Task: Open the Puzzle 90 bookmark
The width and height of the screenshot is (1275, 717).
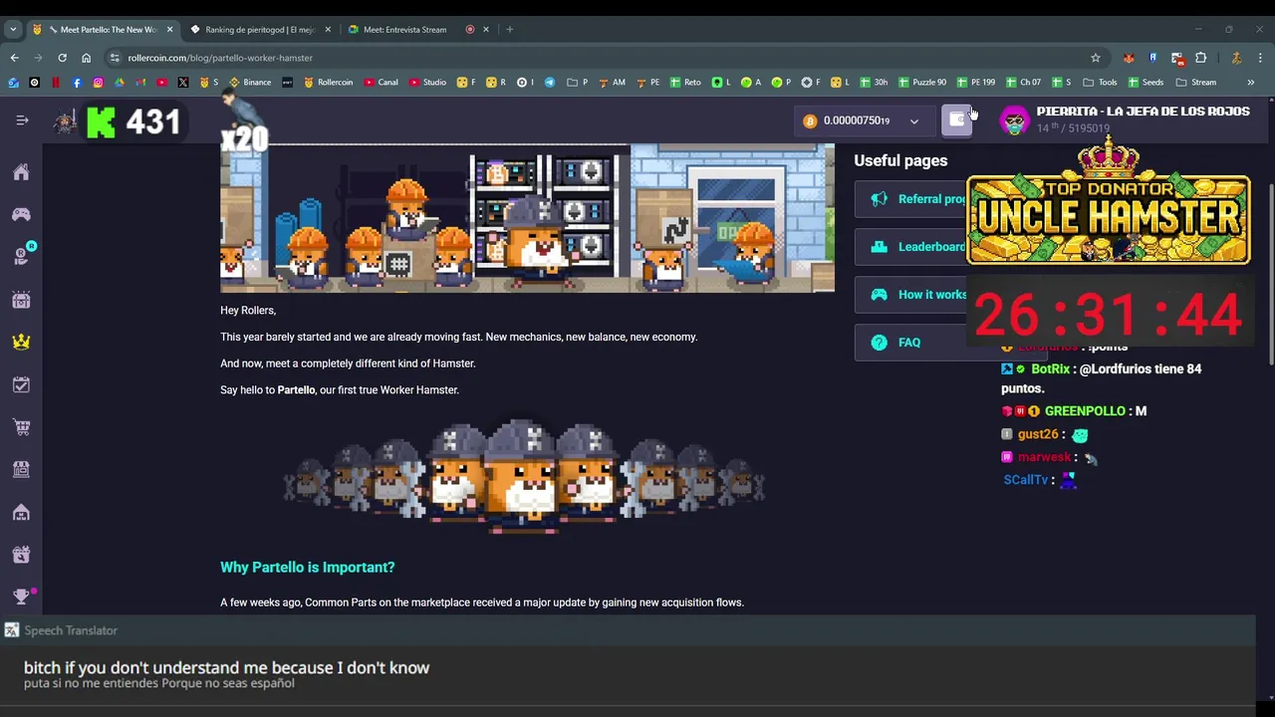Action: pyautogui.click(x=922, y=83)
